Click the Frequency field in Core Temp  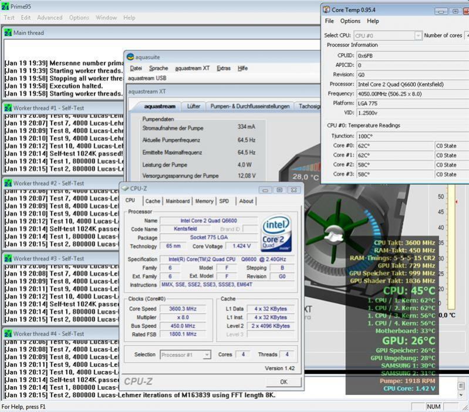pyautogui.click(x=413, y=94)
